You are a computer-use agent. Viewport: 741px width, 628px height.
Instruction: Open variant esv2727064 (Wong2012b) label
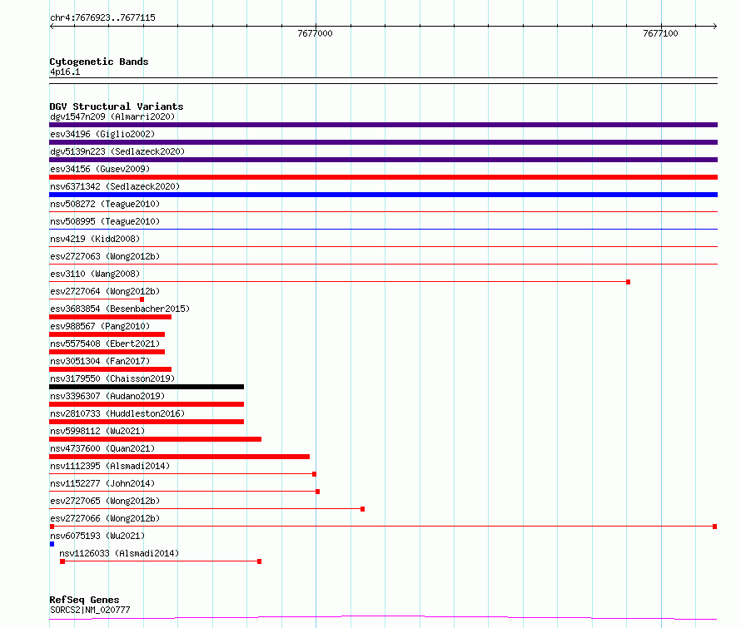click(105, 291)
